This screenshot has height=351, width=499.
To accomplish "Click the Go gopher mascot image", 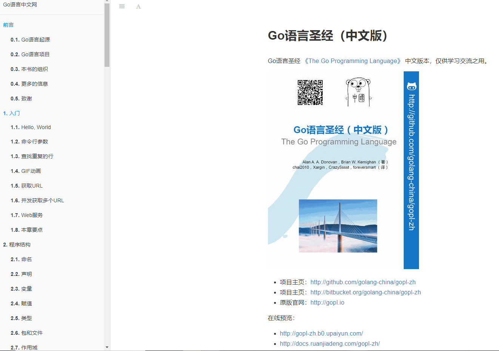I will (x=359, y=92).
